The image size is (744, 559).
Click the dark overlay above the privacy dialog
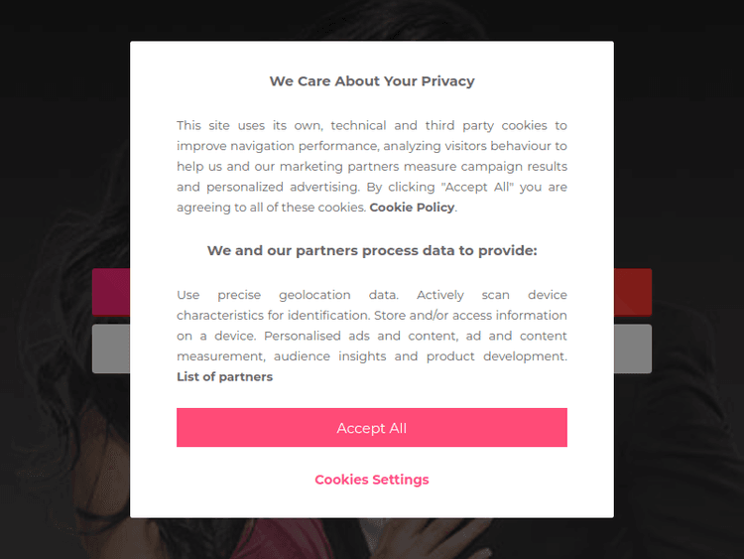372,20
